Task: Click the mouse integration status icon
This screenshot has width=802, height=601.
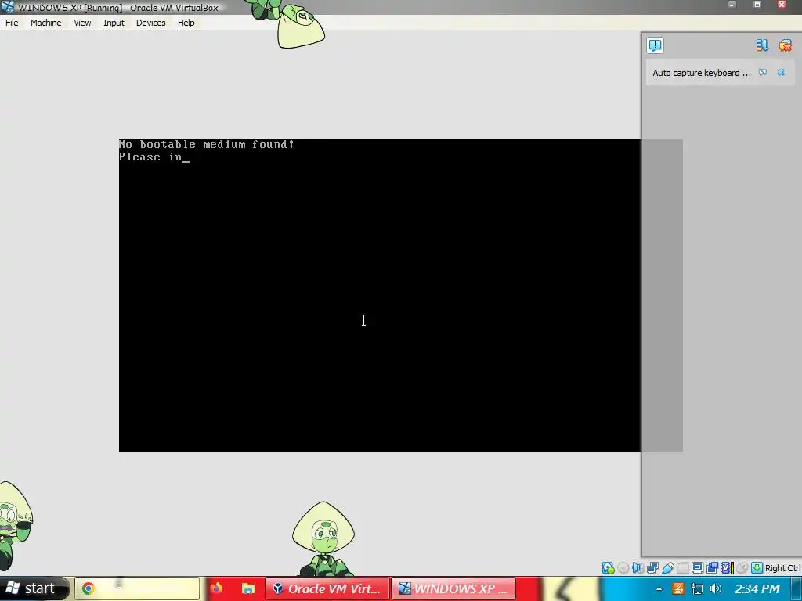Action: click(742, 568)
